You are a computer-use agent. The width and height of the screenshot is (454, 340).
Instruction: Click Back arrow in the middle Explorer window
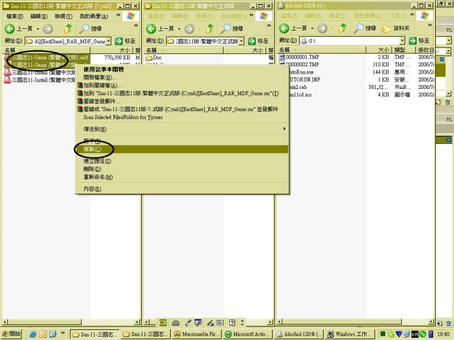click(151, 29)
